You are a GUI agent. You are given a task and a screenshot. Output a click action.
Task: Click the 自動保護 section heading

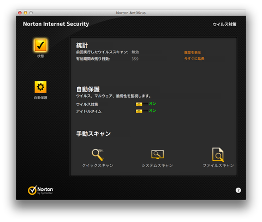pyautogui.click(x=88, y=89)
